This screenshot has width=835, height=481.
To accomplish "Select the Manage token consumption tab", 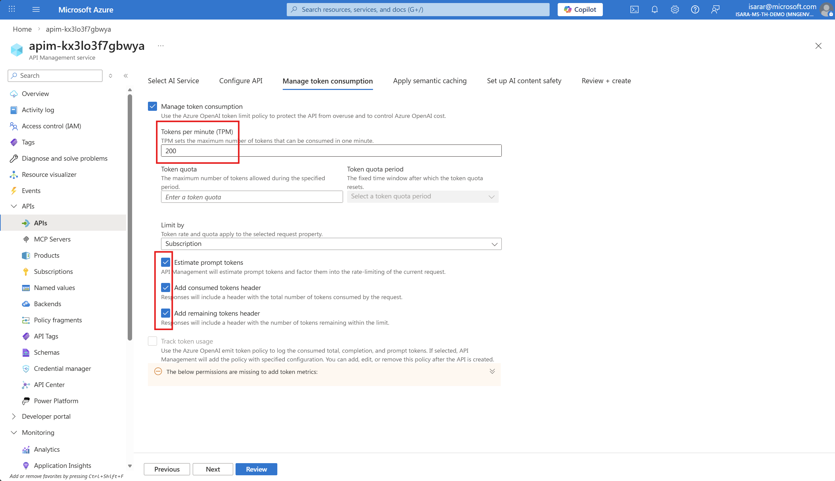I will [x=328, y=81].
